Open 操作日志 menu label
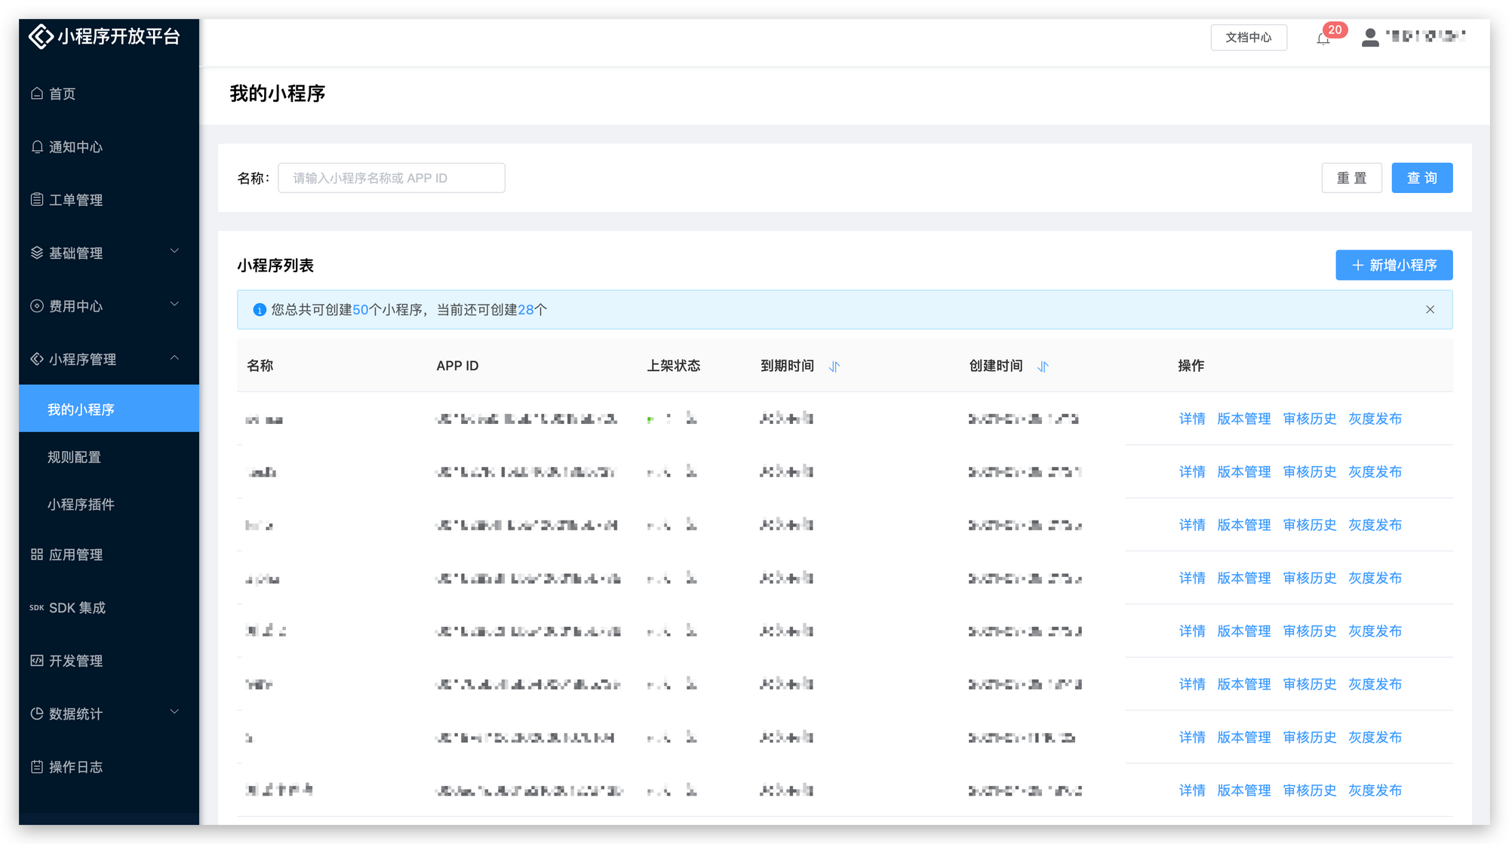The width and height of the screenshot is (1509, 844). click(75, 767)
